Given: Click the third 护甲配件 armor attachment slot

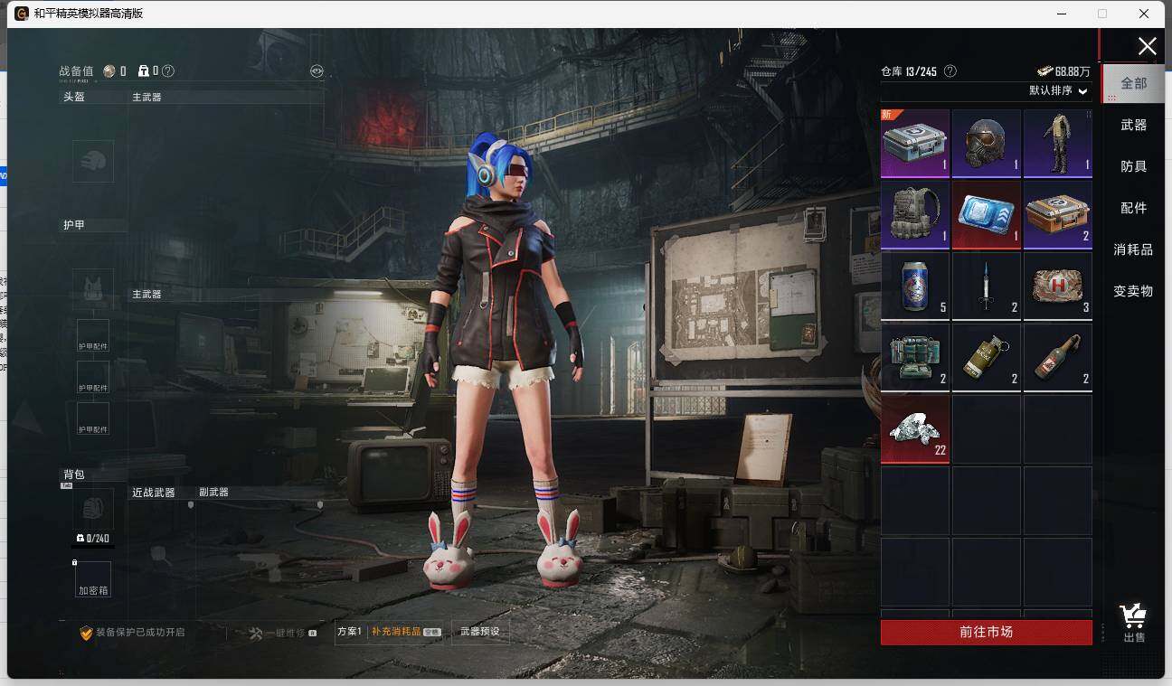Looking at the screenshot, I should [93, 418].
